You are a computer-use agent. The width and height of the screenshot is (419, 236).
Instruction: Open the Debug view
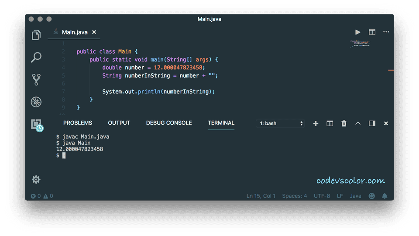pos(36,102)
